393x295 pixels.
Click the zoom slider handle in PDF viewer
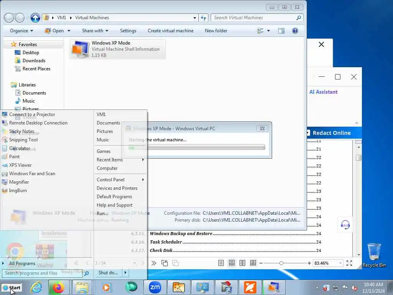pyautogui.click(x=281, y=263)
